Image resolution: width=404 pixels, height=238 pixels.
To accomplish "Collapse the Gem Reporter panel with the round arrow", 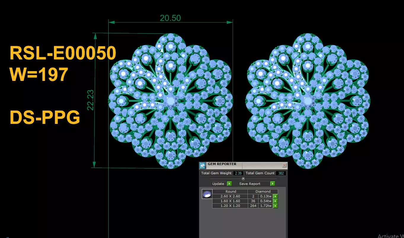I will point(243,178).
